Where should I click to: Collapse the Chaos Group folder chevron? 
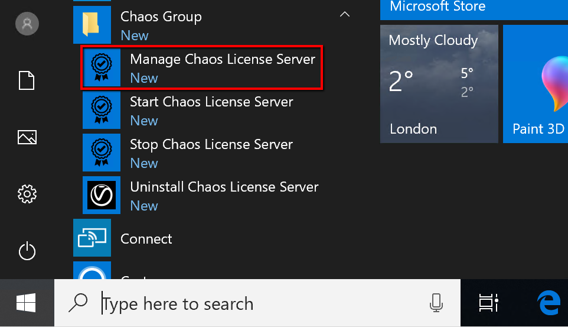[x=345, y=14]
